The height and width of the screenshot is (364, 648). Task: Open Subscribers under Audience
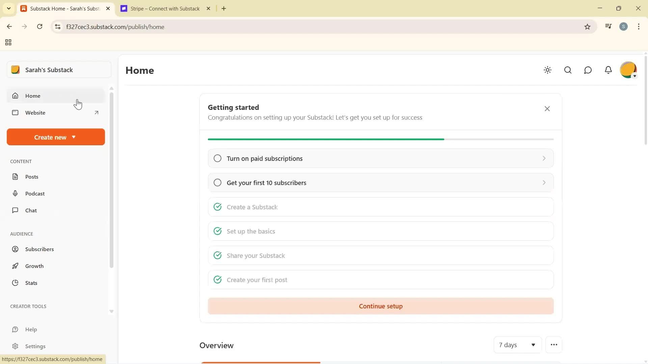[39, 249]
